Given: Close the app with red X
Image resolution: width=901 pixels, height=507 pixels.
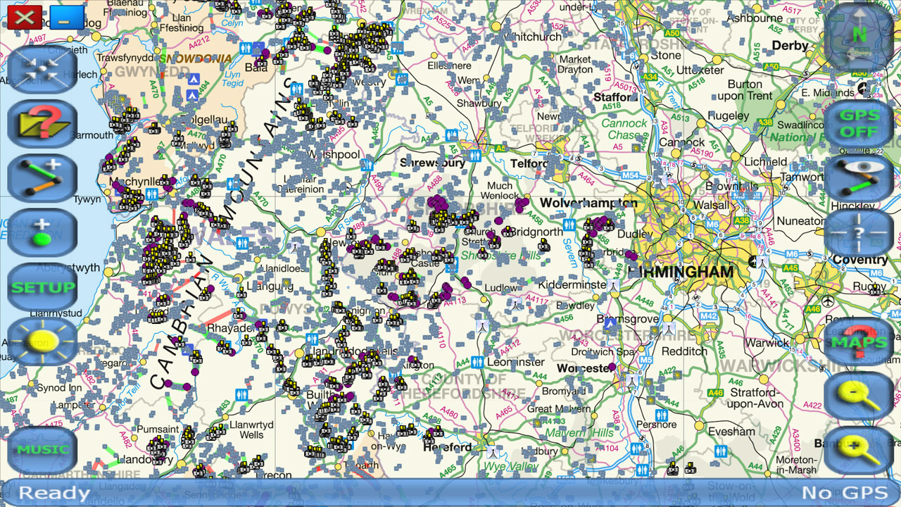Looking at the screenshot, I should pos(25,17).
